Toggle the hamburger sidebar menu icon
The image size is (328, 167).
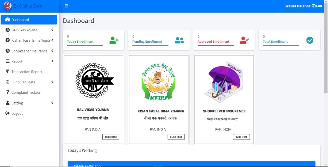[66, 6]
